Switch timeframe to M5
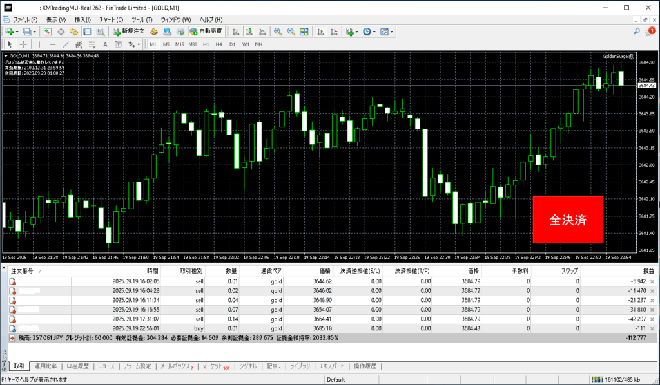The width and height of the screenshot is (660, 385). [166, 44]
